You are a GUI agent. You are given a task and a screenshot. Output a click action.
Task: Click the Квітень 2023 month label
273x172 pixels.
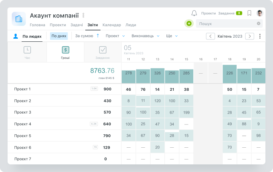[230, 36]
